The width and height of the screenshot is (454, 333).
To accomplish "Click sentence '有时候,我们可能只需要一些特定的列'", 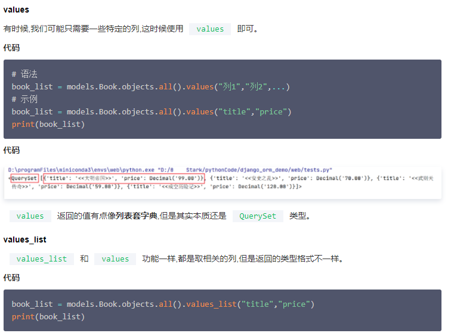I will click(x=71, y=29).
